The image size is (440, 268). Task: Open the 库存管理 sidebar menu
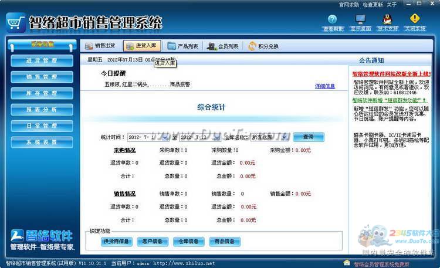tap(42, 93)
